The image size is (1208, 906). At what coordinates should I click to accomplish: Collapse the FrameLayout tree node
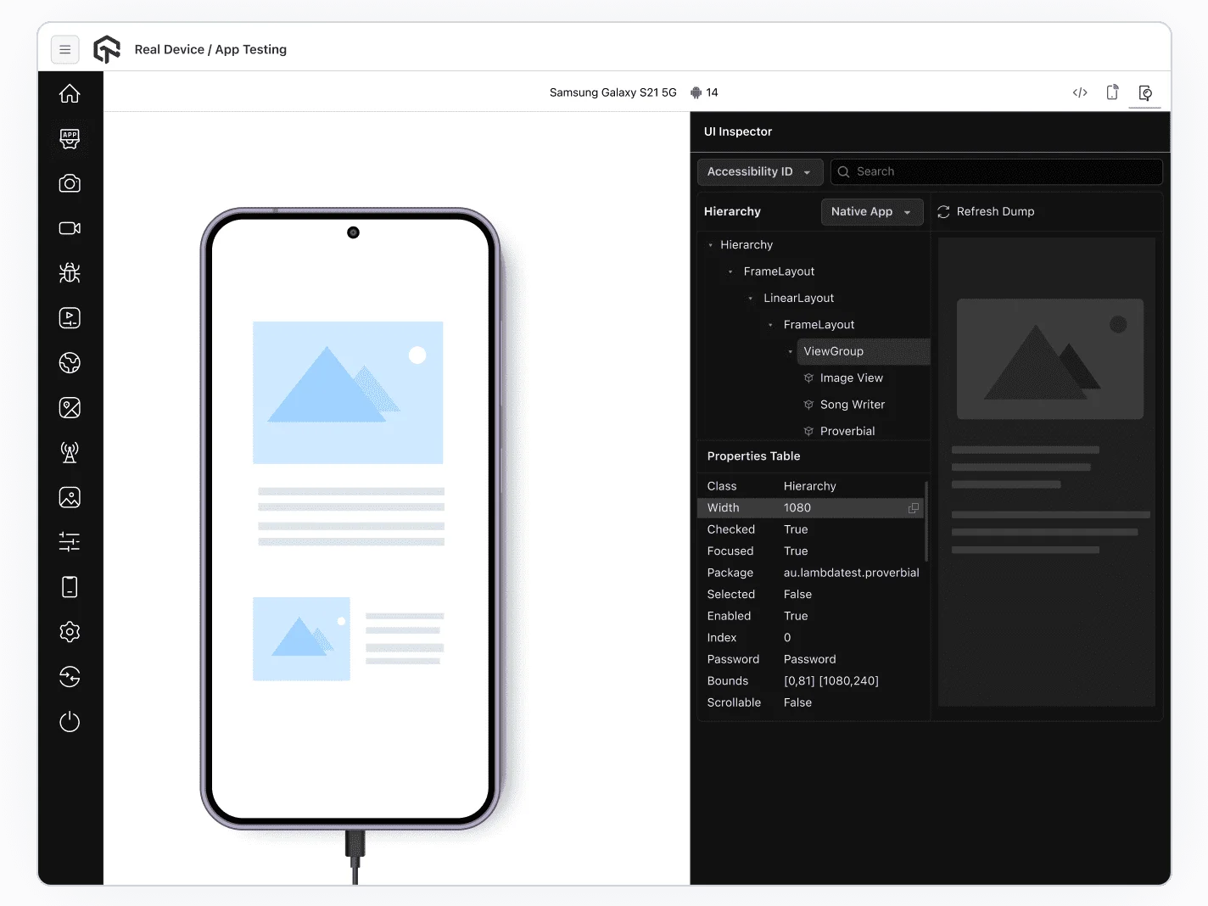731,271
